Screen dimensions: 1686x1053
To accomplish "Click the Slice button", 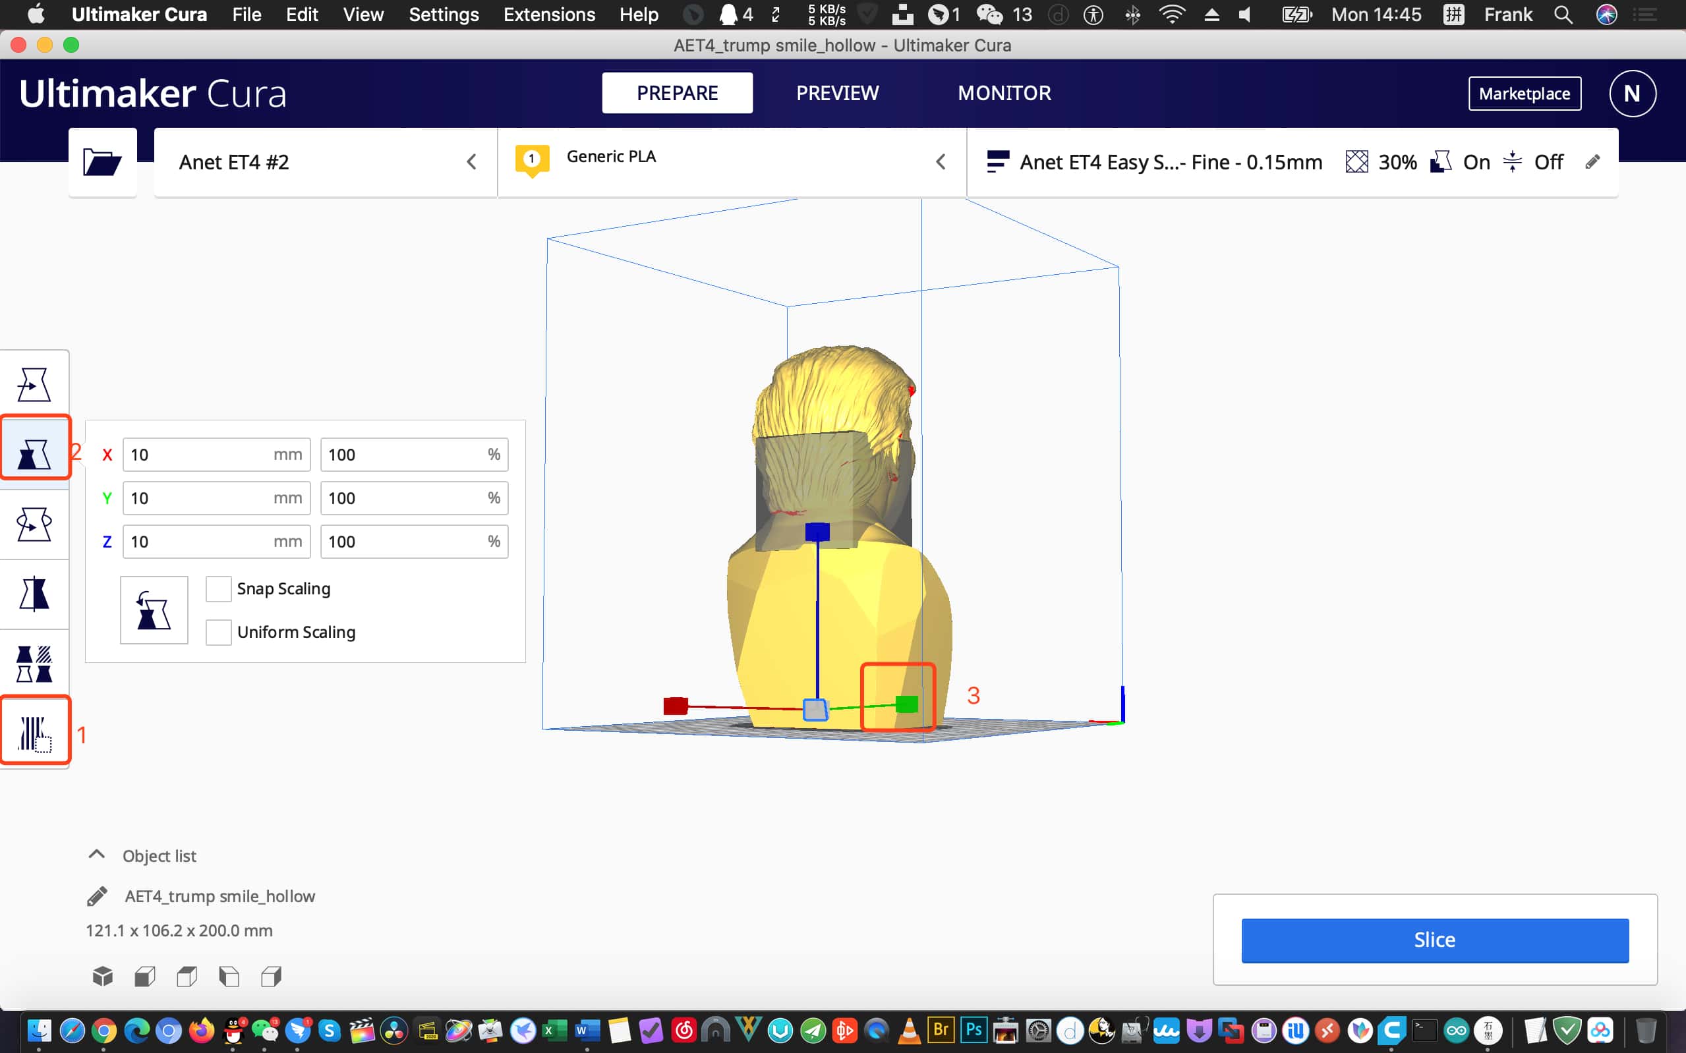I will (x=1435, y=940).
